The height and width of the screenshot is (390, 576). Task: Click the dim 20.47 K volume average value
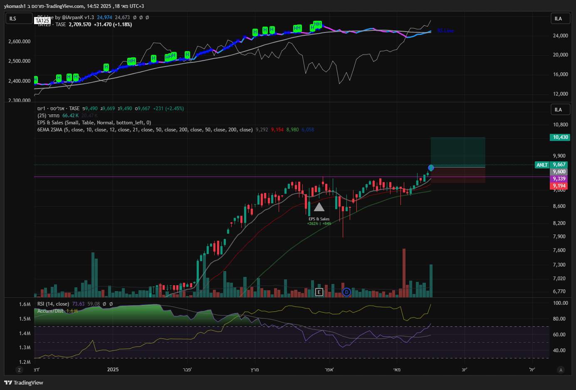(x=89, y=116)
